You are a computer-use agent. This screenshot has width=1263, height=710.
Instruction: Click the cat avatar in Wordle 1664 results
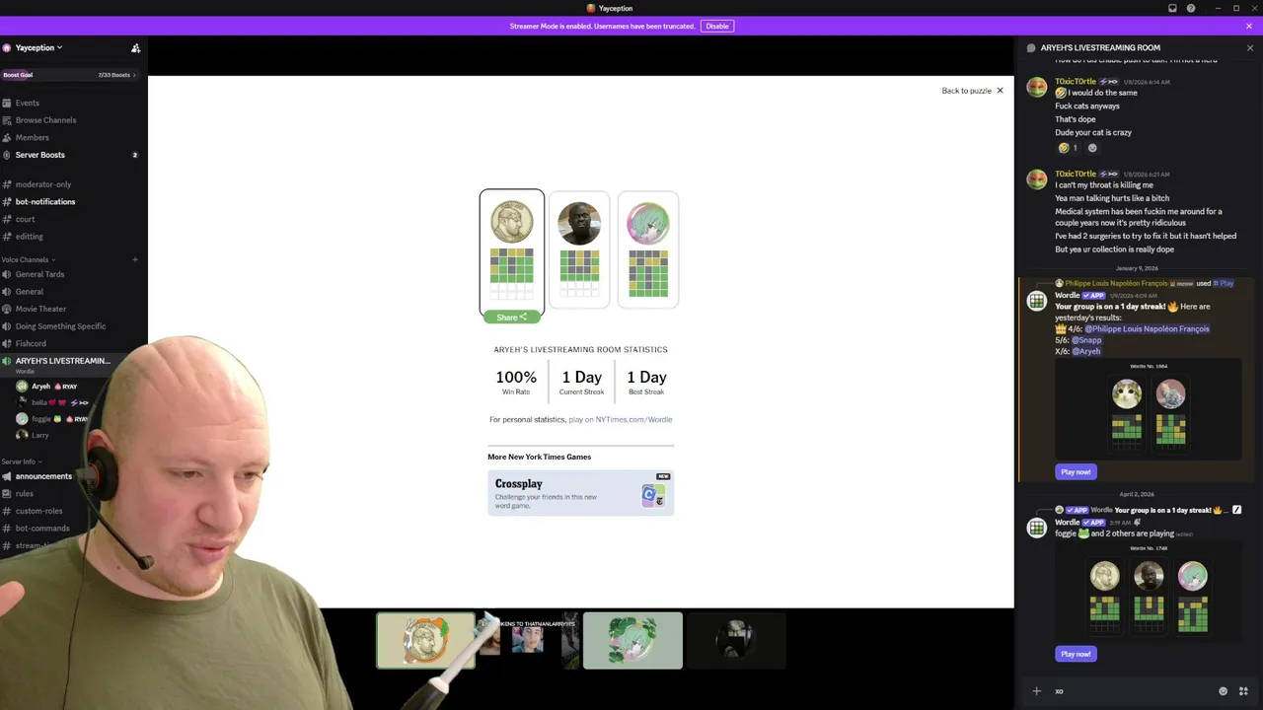point(1126,394)
